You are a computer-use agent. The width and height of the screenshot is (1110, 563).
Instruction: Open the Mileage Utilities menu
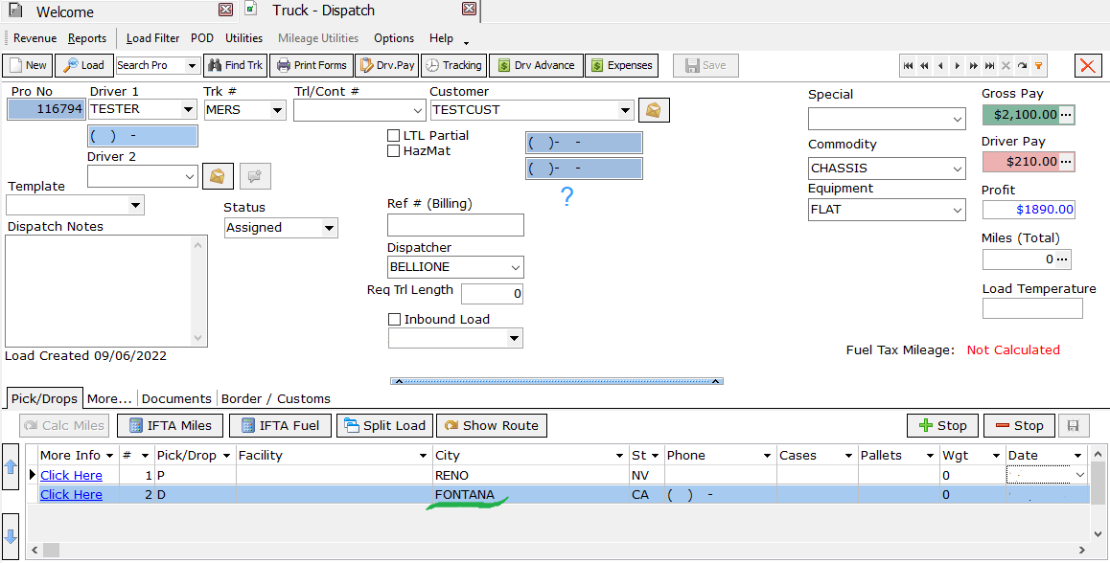pos(318,38)
